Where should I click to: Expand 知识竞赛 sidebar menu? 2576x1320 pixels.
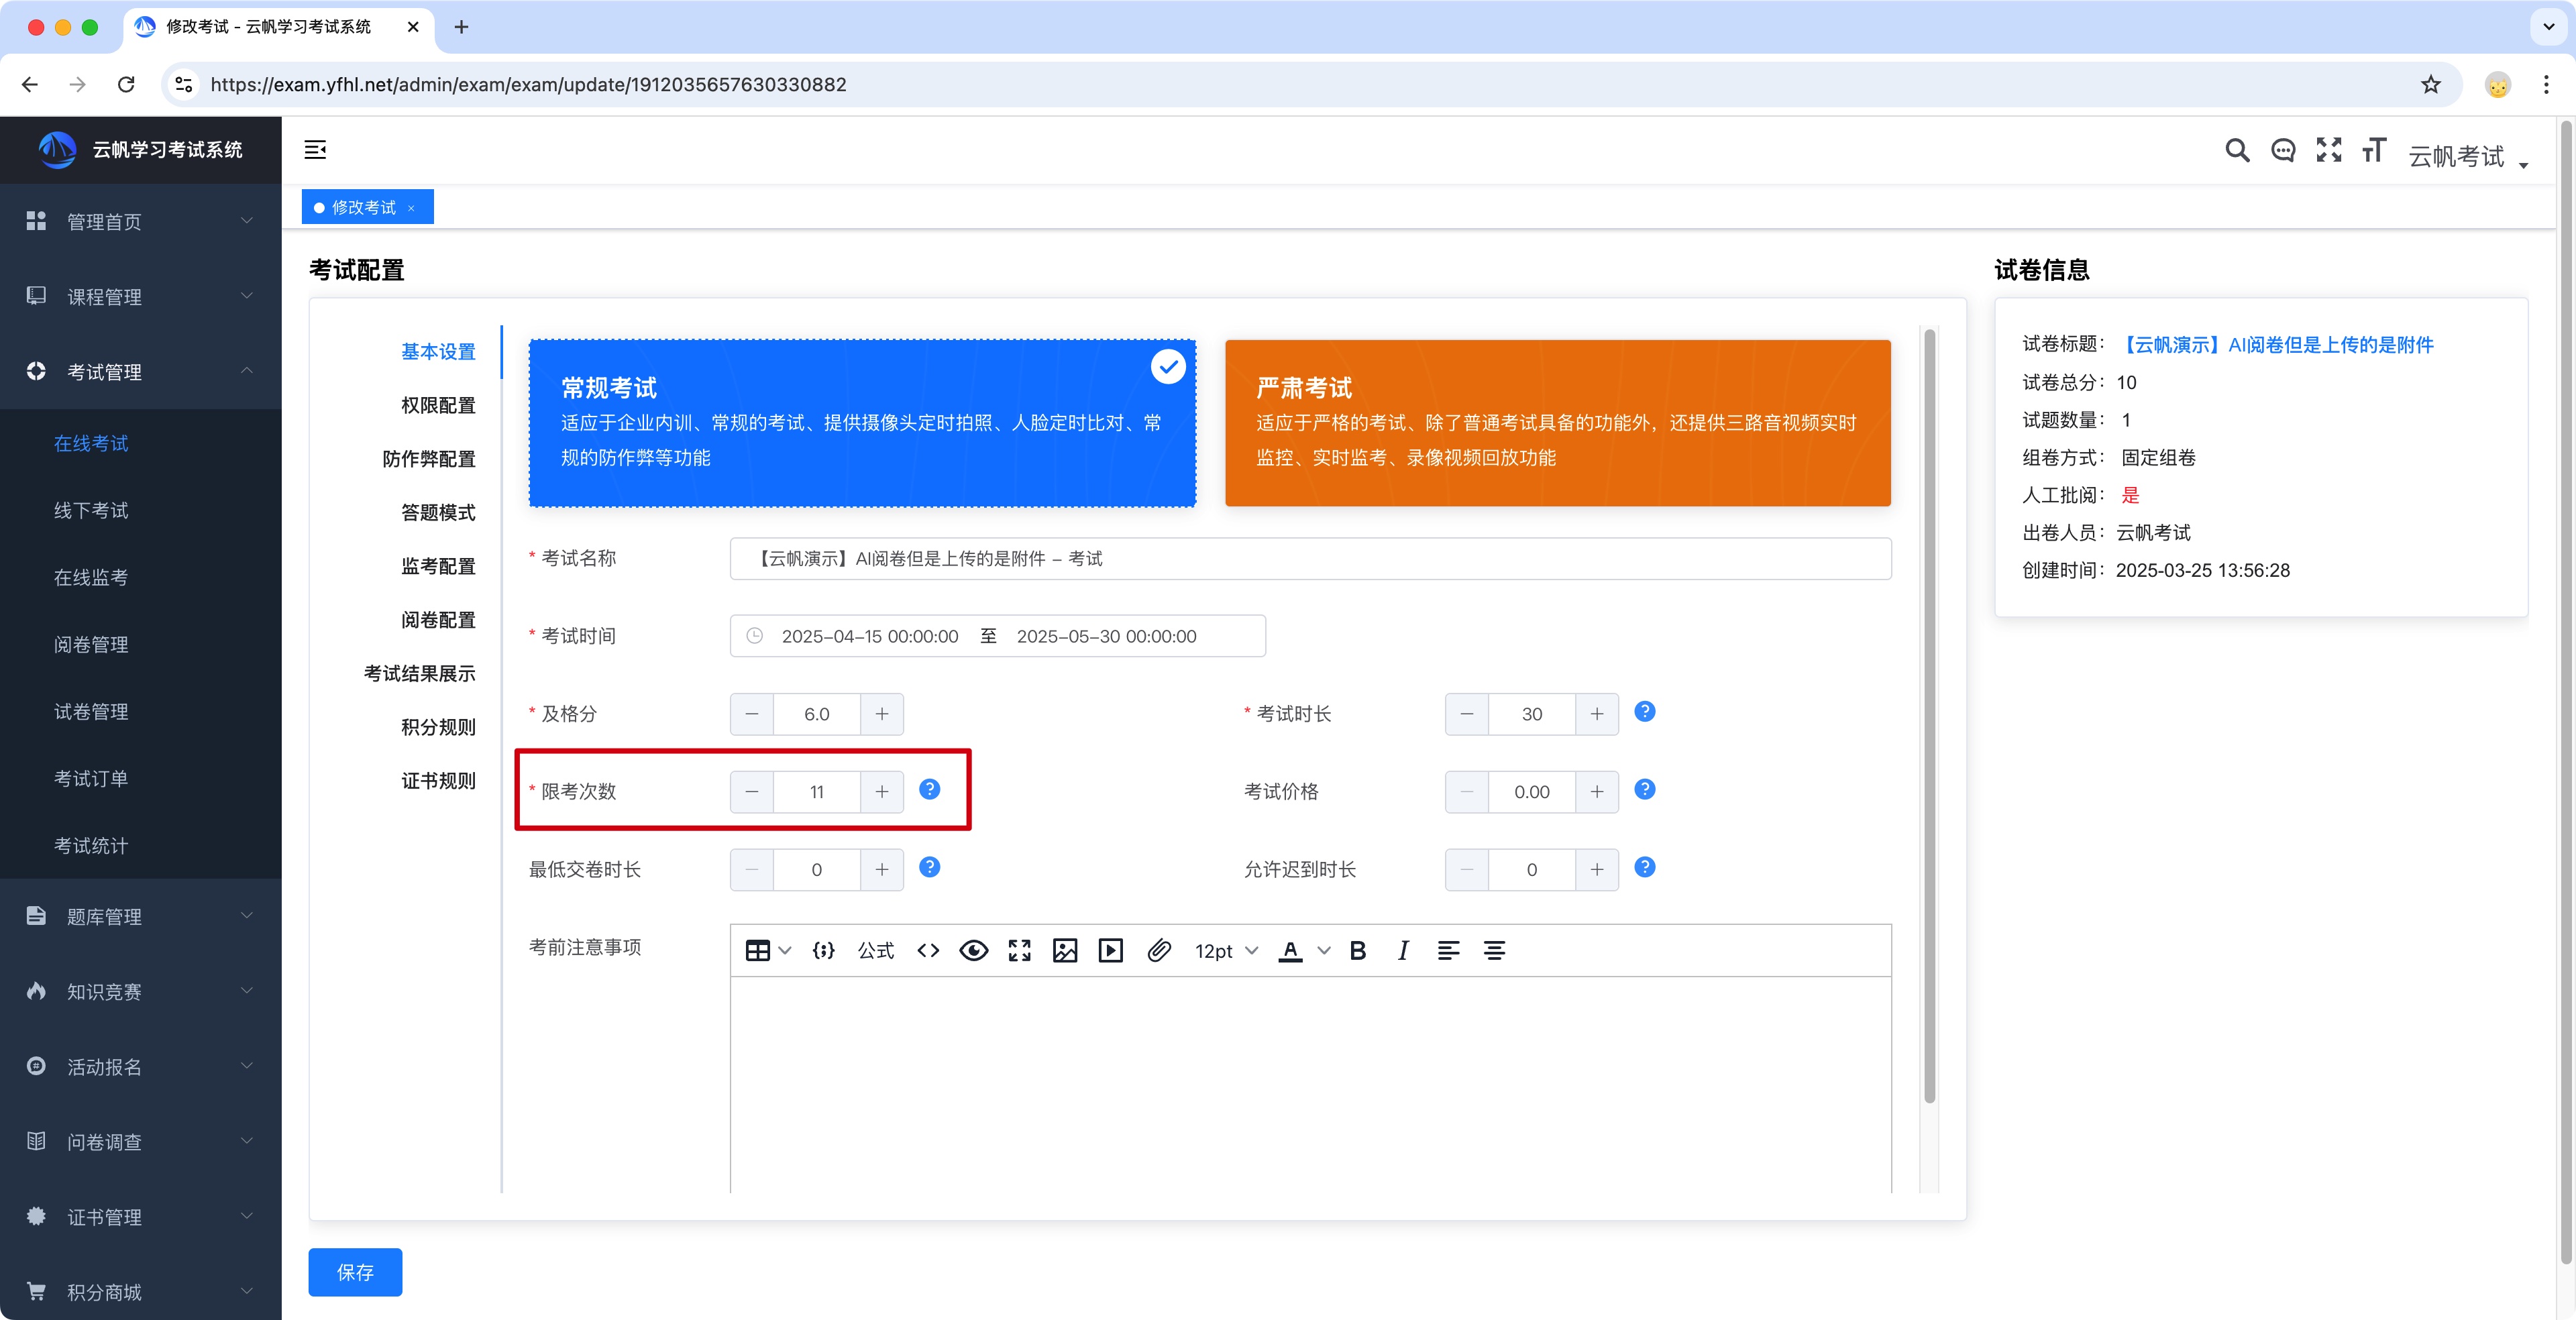pos(140,991)
